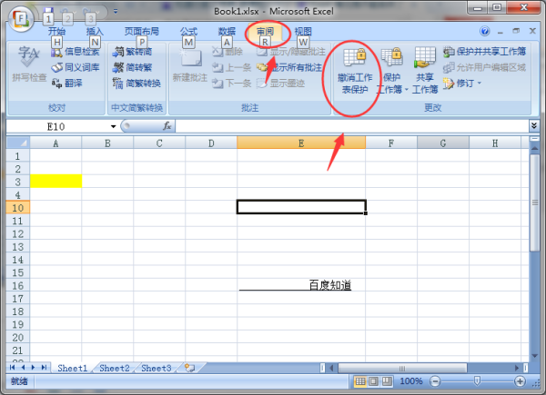
Task: Click Protect and Share Workbook (保护并共享工作簿)
Action: pos(484,52)
